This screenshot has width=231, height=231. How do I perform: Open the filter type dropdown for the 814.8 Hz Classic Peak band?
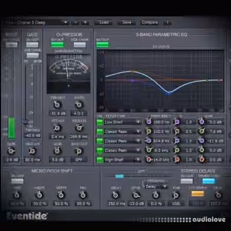123,141
